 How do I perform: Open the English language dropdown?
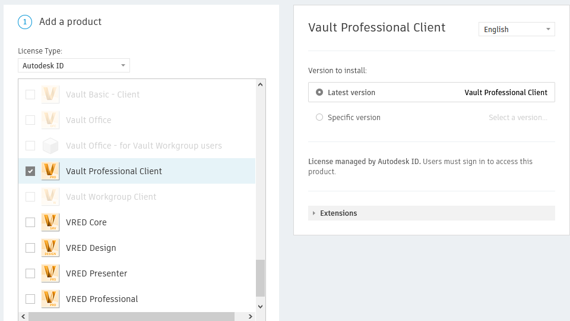[517, 29]
